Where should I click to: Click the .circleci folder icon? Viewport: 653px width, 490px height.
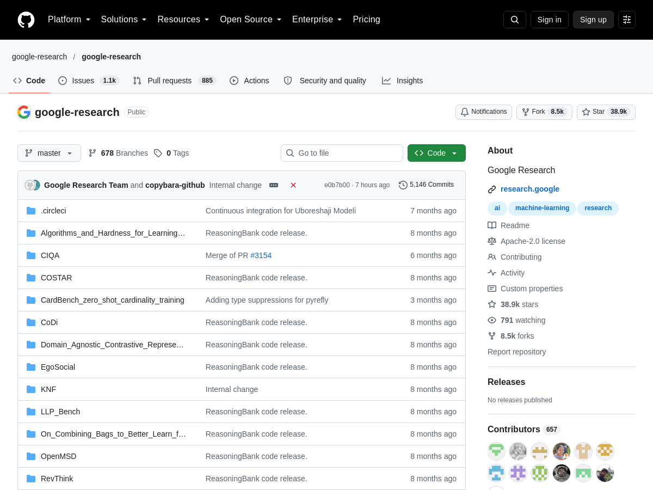31,211
